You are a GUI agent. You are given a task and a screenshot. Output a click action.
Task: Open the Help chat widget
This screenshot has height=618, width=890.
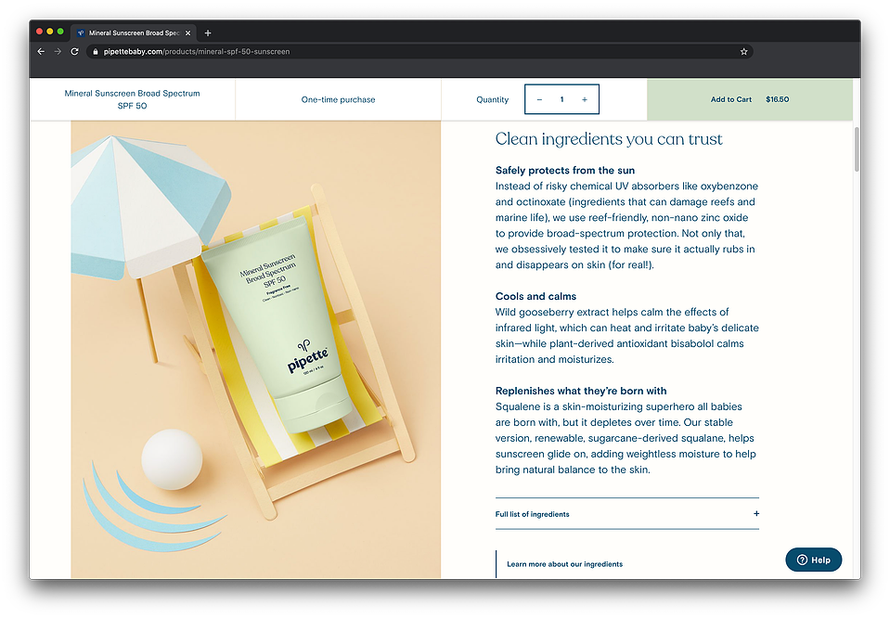click(813, 560)
